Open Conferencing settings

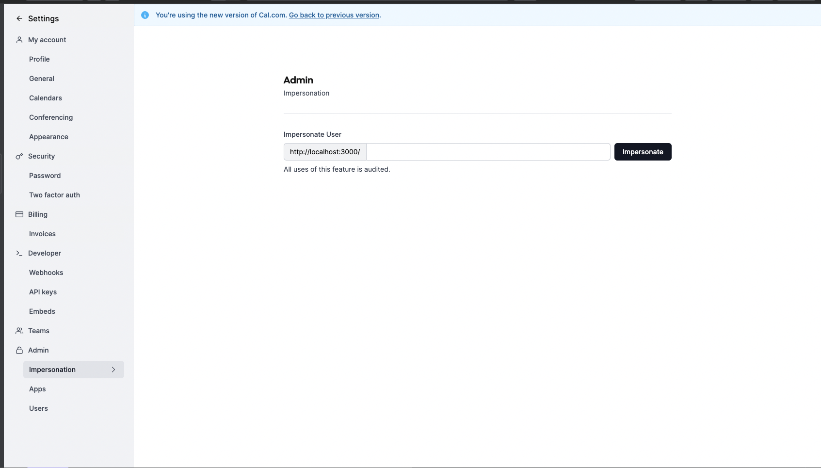pyautogui.click(x=51, y=117)
